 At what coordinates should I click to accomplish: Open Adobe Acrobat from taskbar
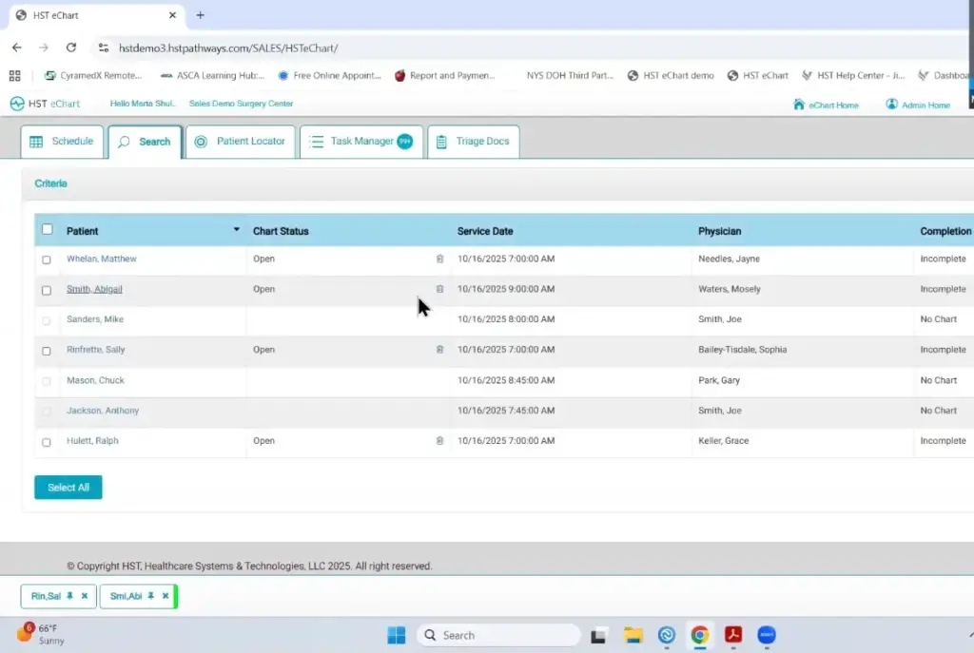coord(733,635)
